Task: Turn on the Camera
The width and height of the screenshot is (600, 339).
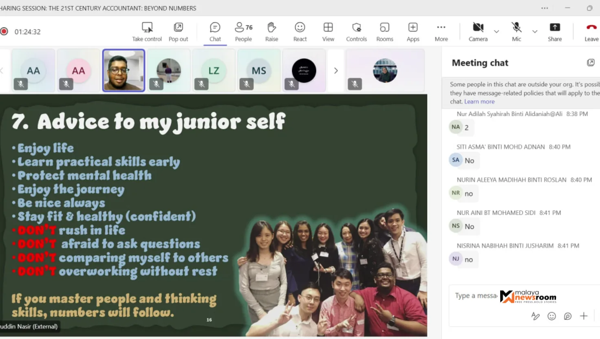Action: pyautogui.click(x=478, y=32)
